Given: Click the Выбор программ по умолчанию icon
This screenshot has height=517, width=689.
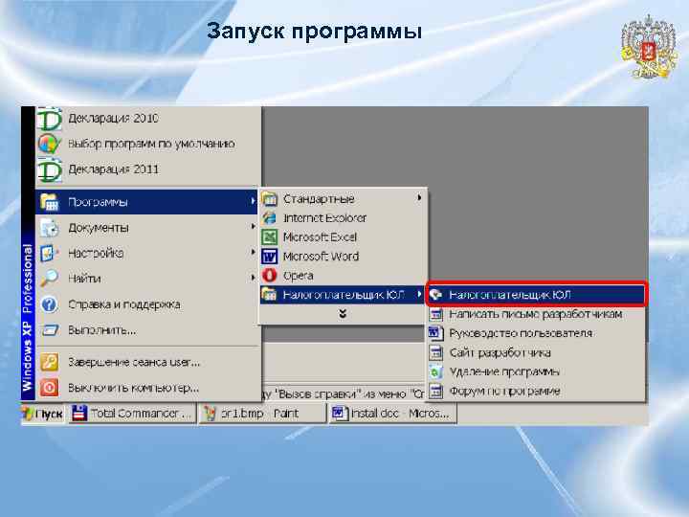Looking at the screenshot, I should [x=49, y=144].
